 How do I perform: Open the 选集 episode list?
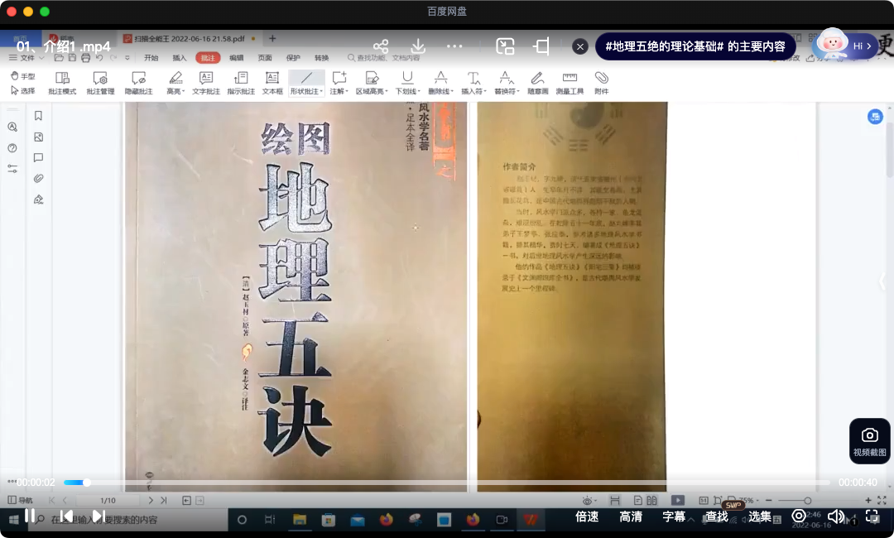click(x=760, y=516)
